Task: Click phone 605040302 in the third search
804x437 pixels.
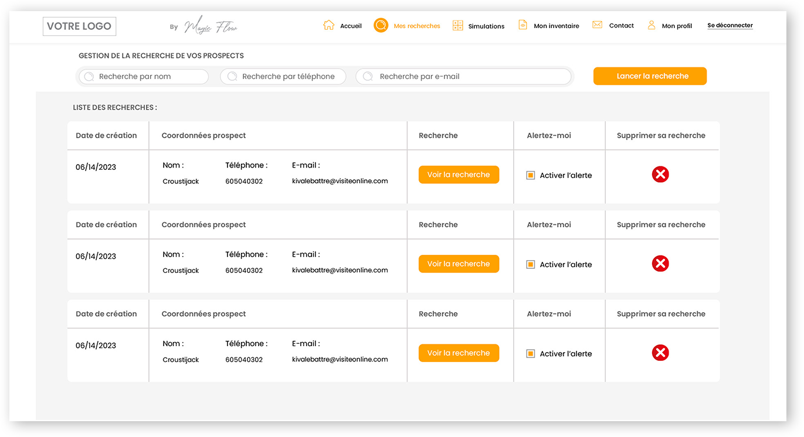Action: coord(244,360)
